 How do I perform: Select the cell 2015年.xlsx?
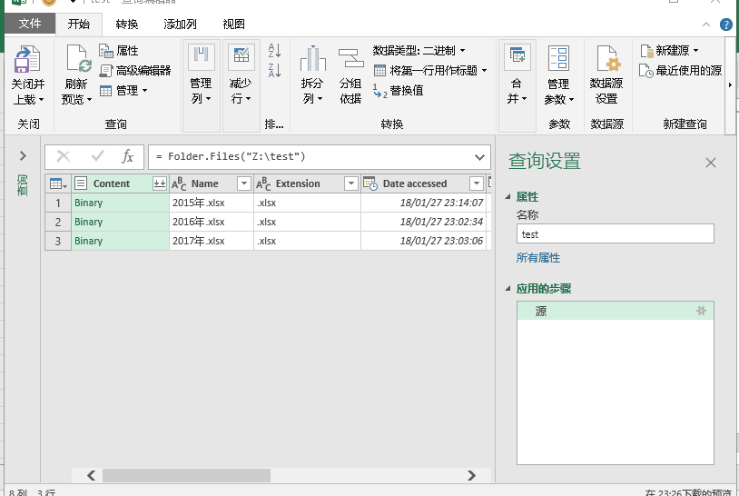pos(212,203)
